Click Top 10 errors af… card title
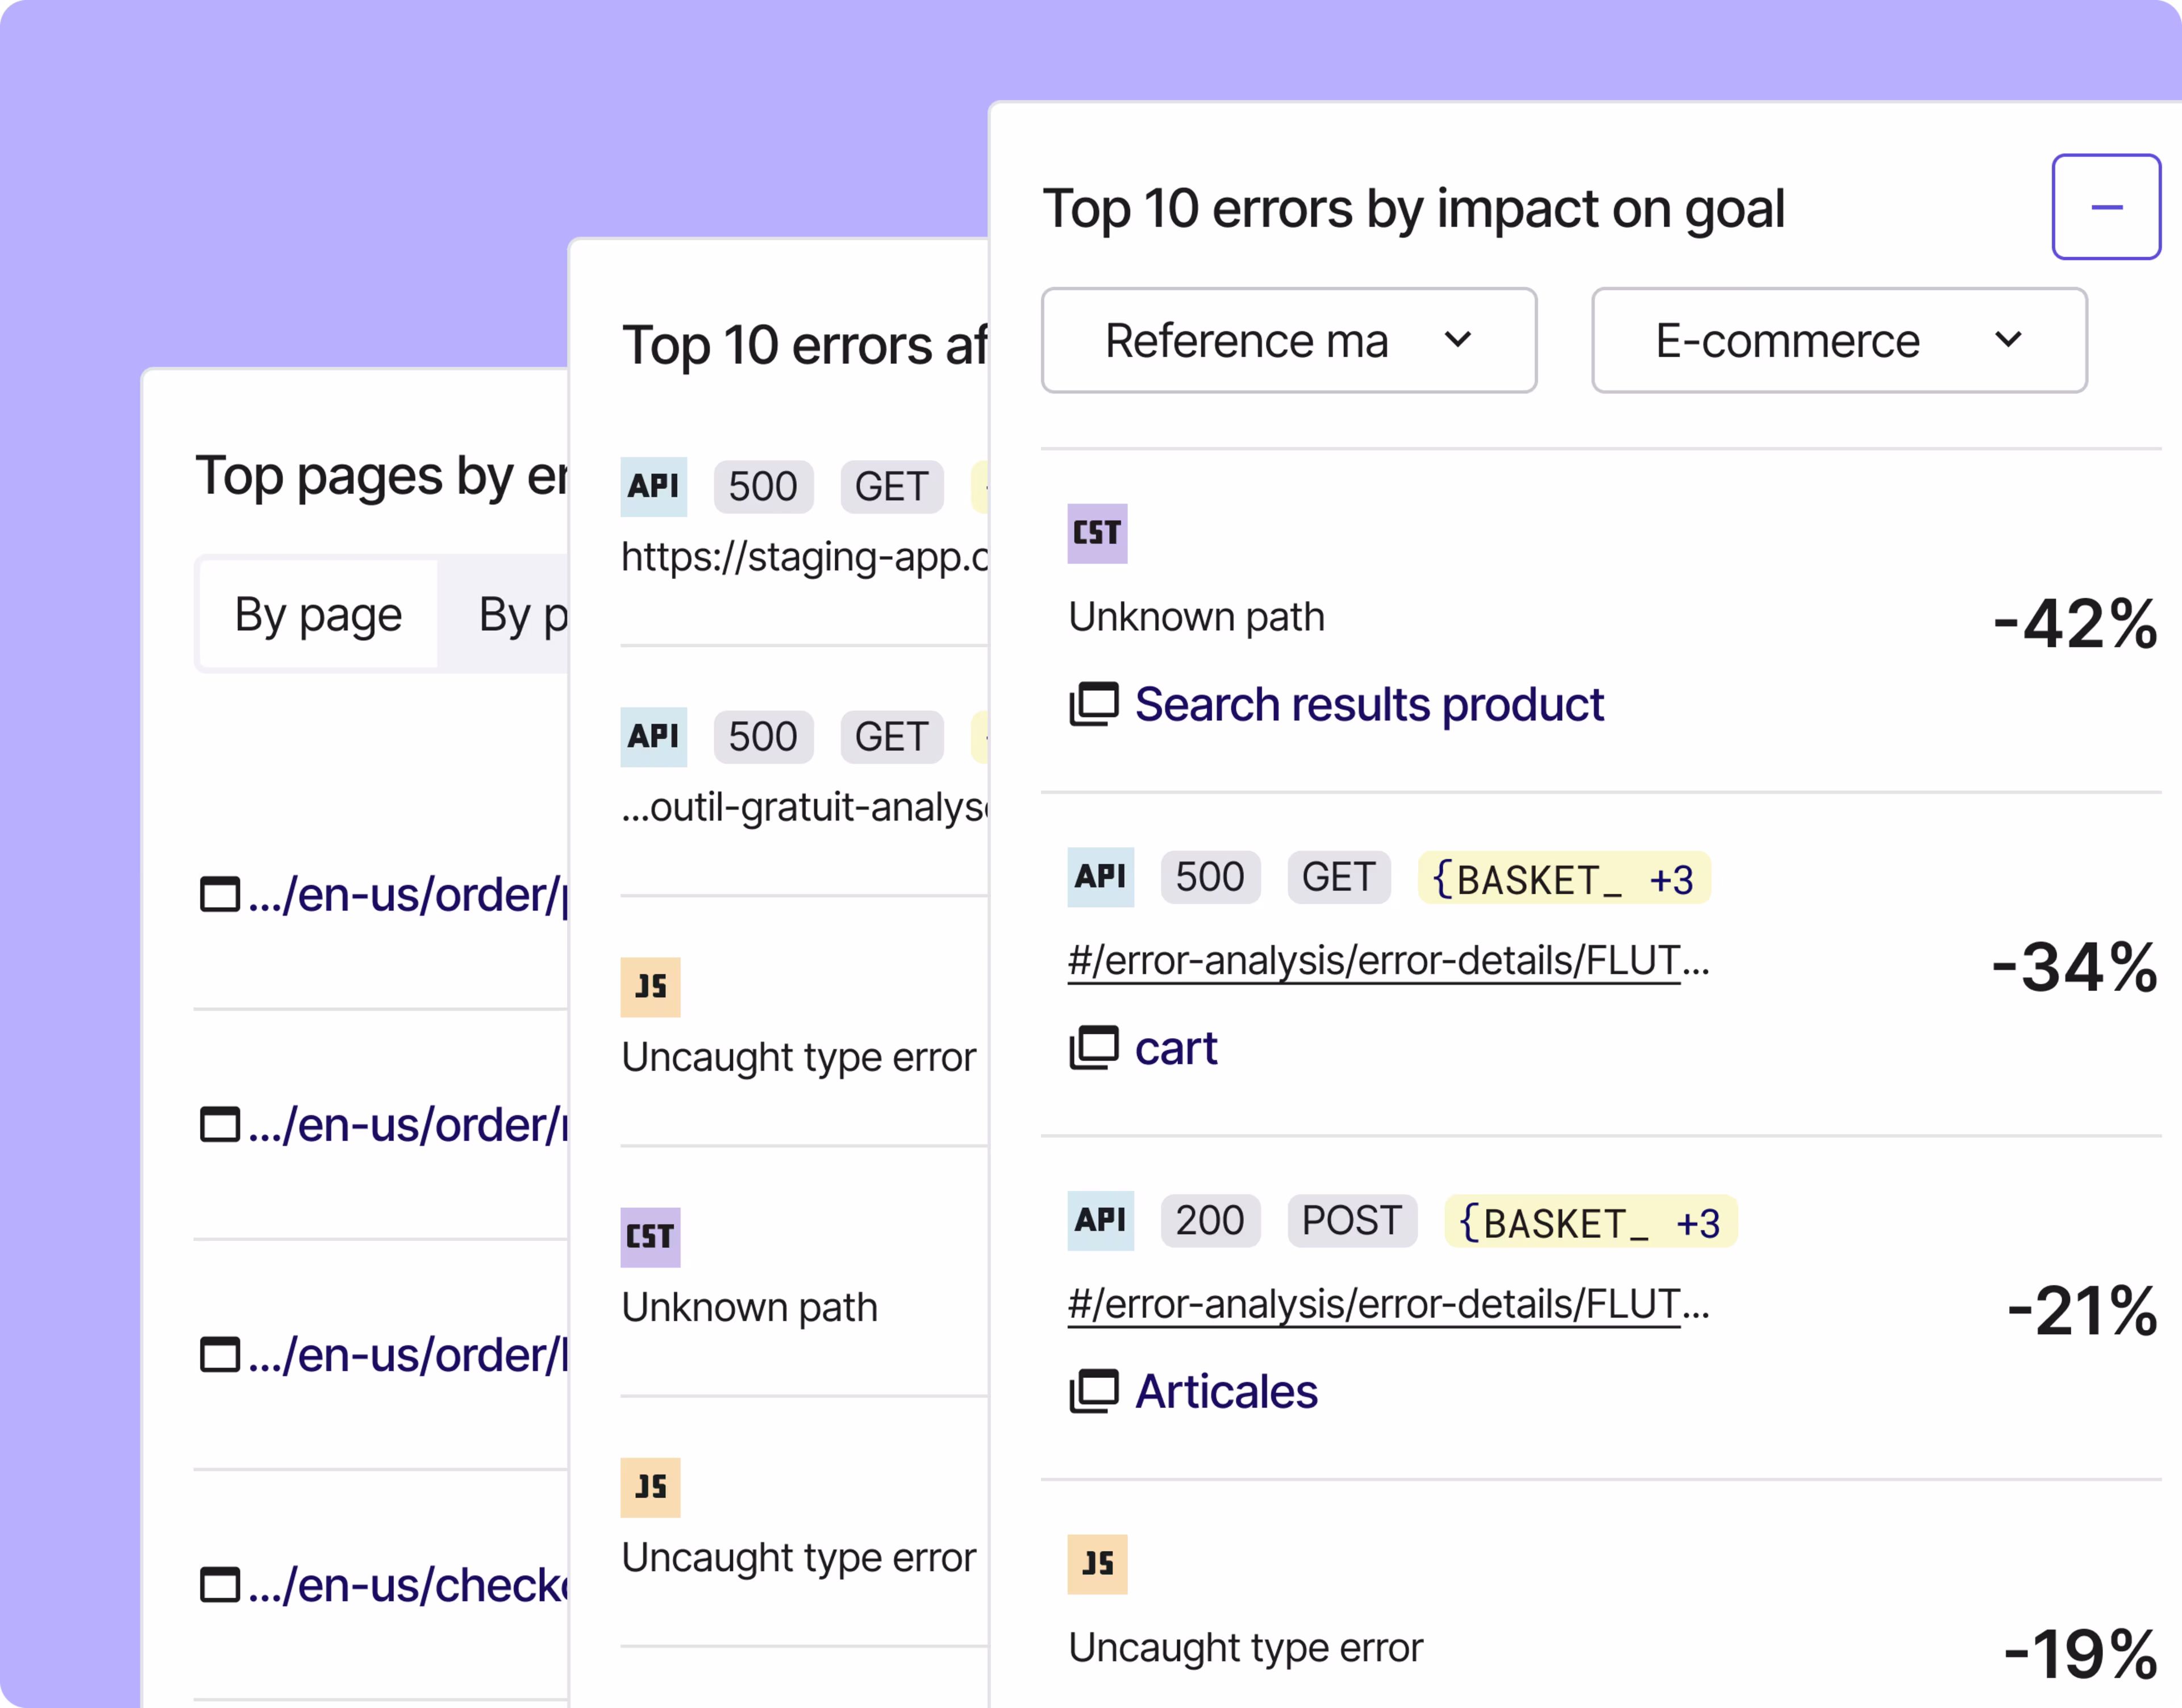Screen dimensions: 2182x1708 click(805, 346)
